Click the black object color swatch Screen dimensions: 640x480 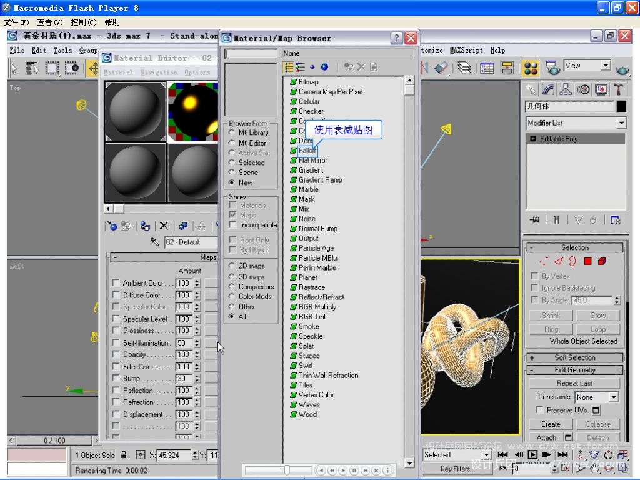click(x=621, y=106)
